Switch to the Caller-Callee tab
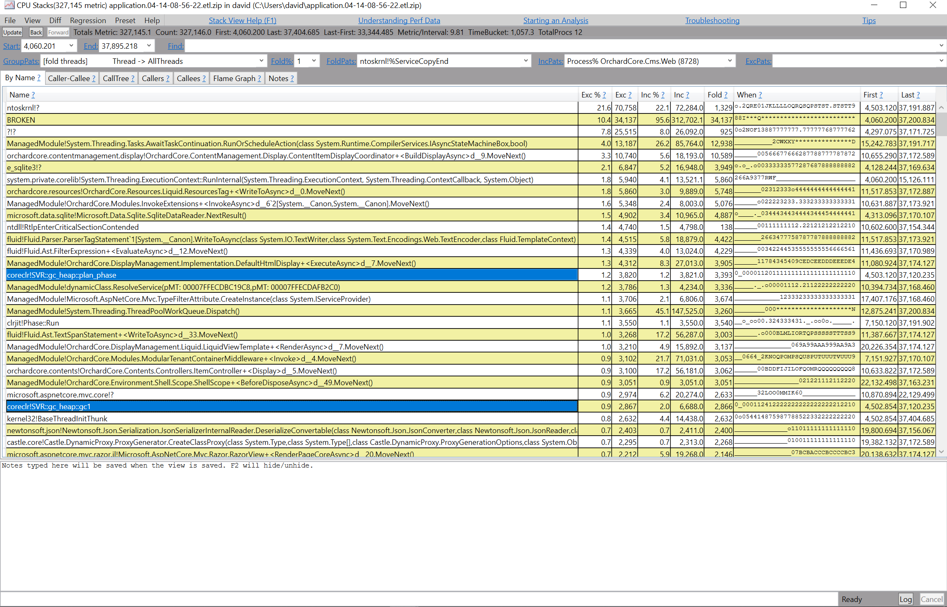The height and width of the screenshot is (607, 947). 68,79
